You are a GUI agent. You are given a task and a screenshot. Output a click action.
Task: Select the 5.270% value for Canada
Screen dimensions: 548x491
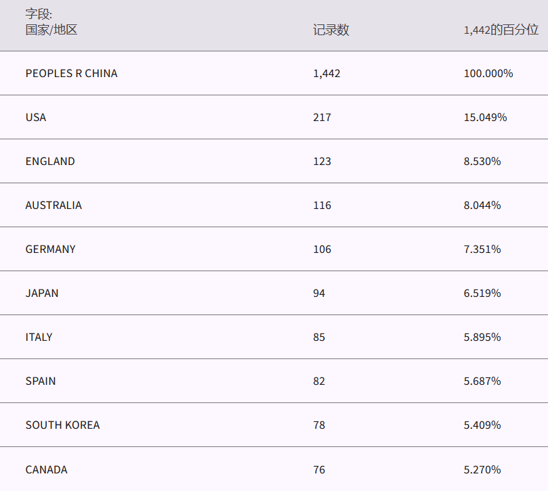482,469
